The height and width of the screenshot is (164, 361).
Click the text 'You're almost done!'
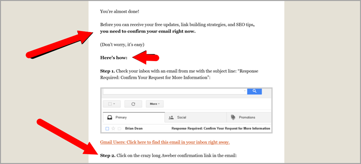point(119,11)
